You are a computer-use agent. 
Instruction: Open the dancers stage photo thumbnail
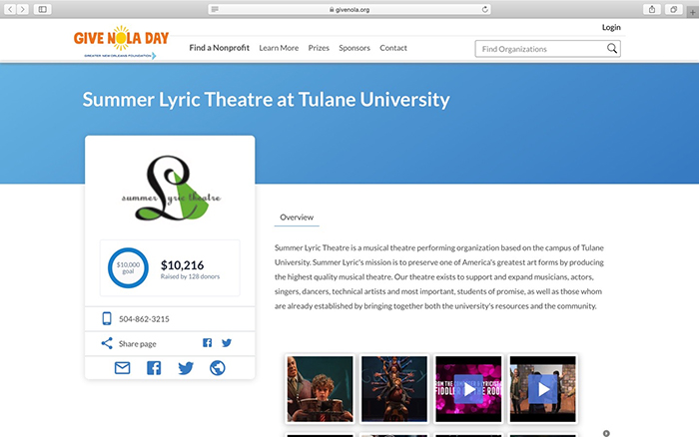tap(394, 389)
